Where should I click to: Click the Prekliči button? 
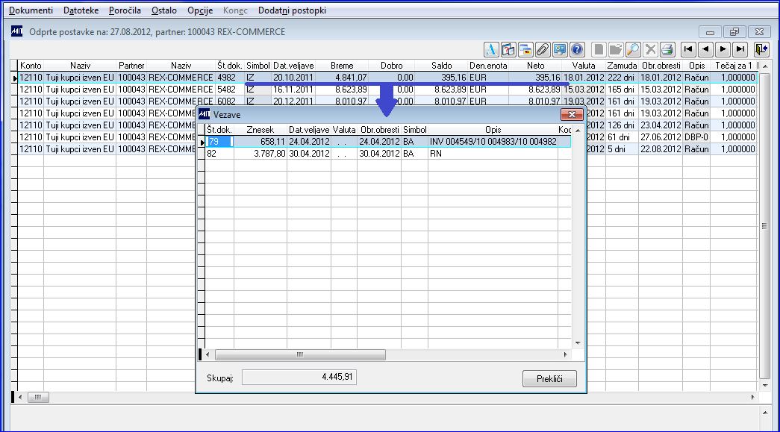click(x=549, y=379)
